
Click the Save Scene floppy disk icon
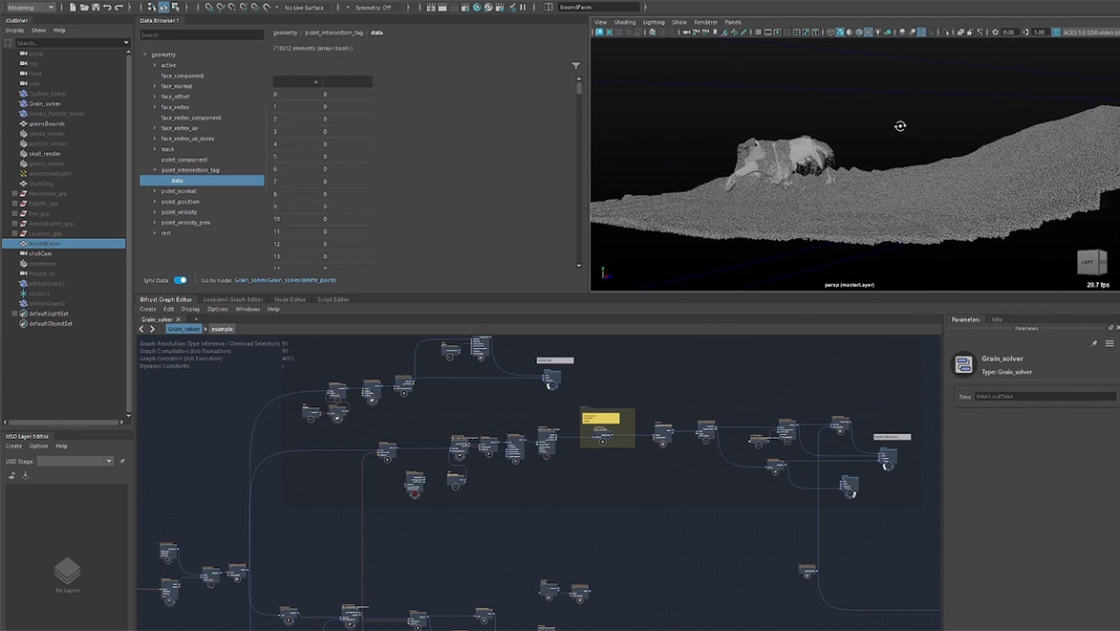(96, 8)
